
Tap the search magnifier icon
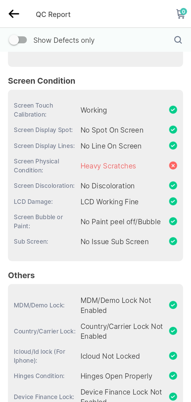(x=178, y=40)
